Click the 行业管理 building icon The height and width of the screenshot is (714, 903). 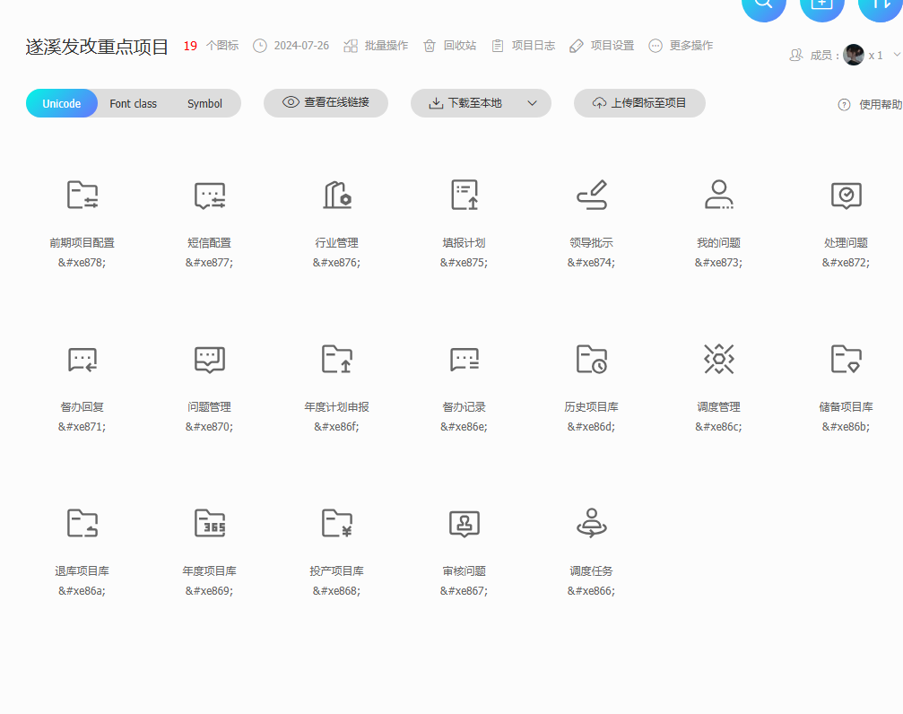(x=336, y=195)
